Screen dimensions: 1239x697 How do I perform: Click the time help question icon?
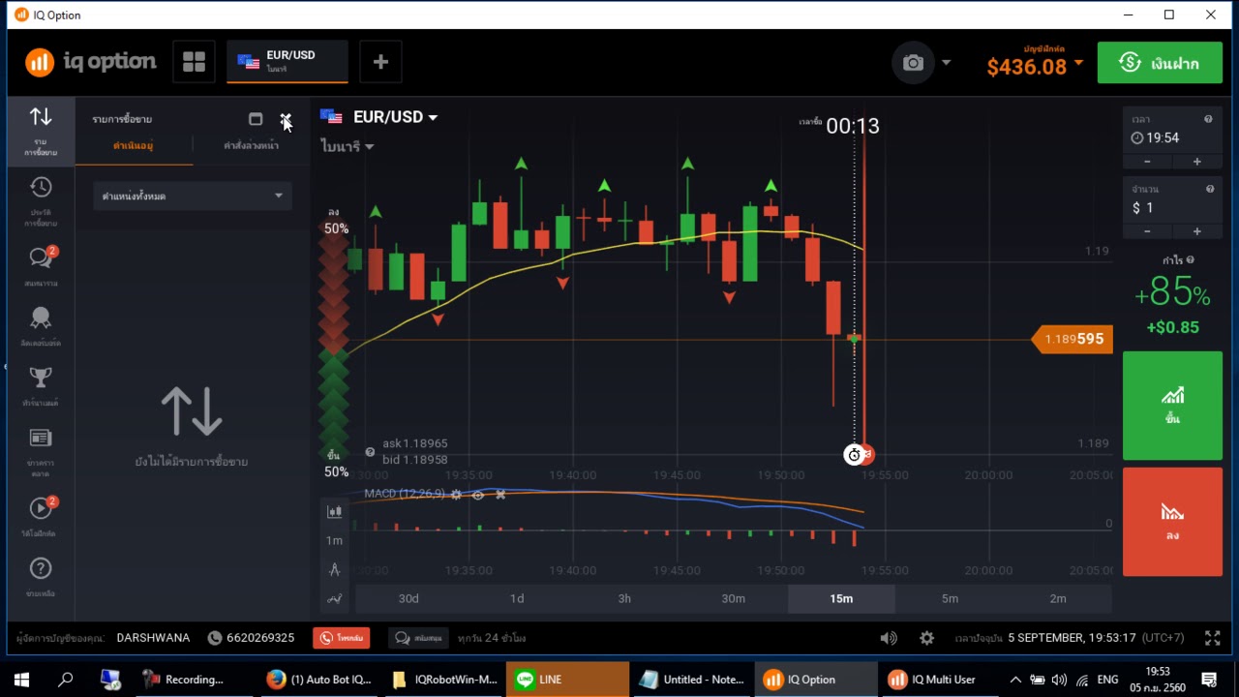pos(1208,119)
